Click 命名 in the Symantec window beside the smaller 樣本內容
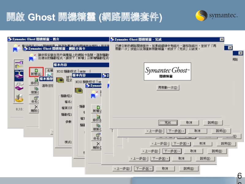The image size is (245, 184). tap(96, 136)
